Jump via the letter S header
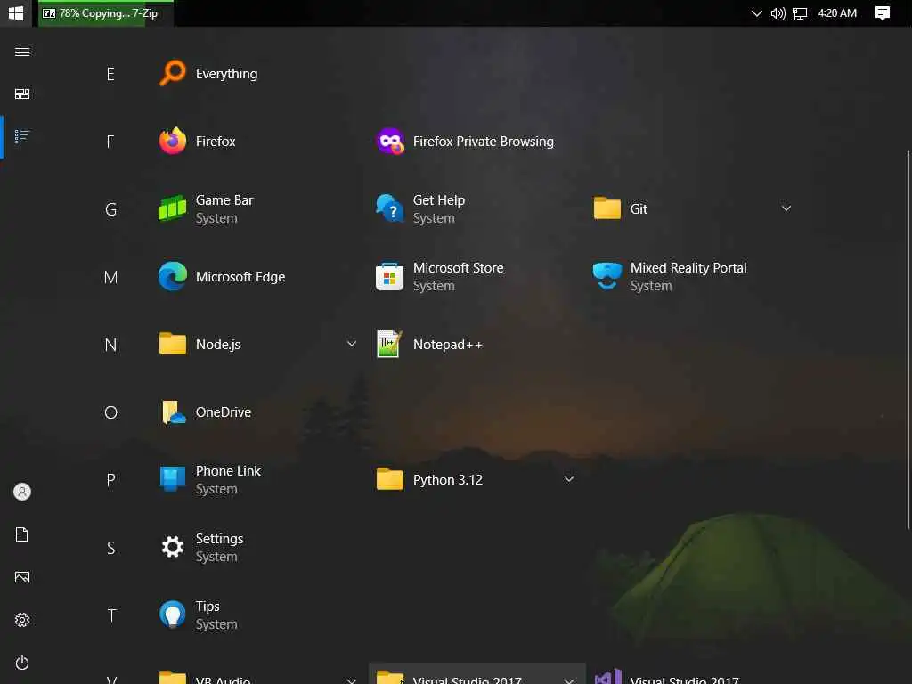 (x=110, y=548)
